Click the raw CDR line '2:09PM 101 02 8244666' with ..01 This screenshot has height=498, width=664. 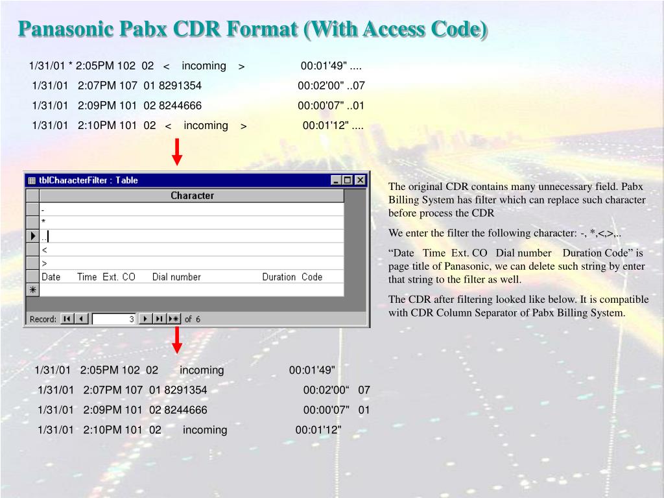coord(198,106)
